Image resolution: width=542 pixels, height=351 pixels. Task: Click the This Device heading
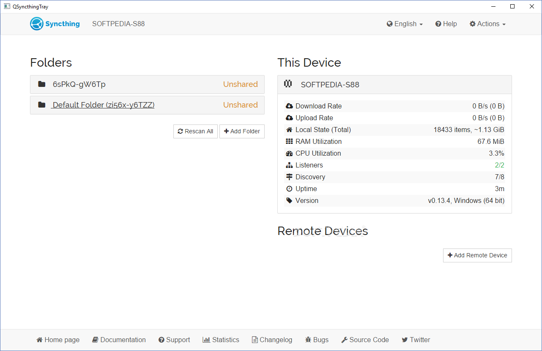pos(309,62)
